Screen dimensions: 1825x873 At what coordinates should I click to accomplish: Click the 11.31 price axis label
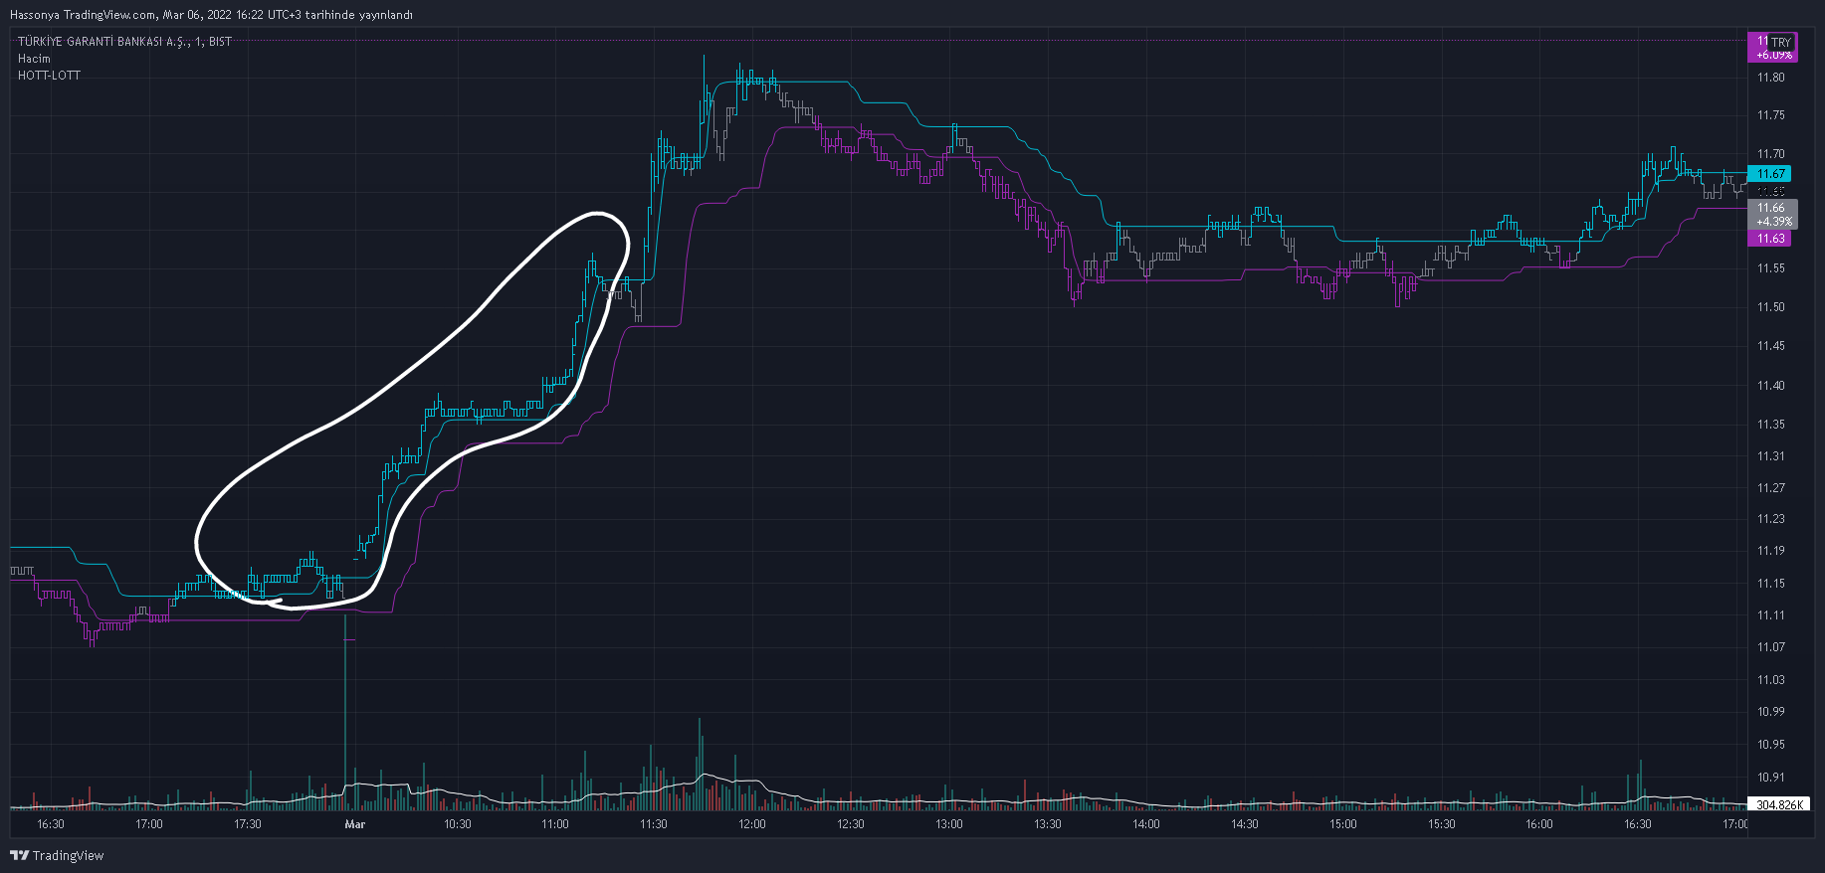point(1770,456)
